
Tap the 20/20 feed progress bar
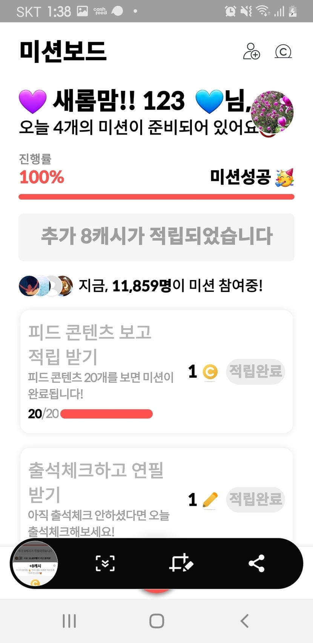[x=106, y=414]
